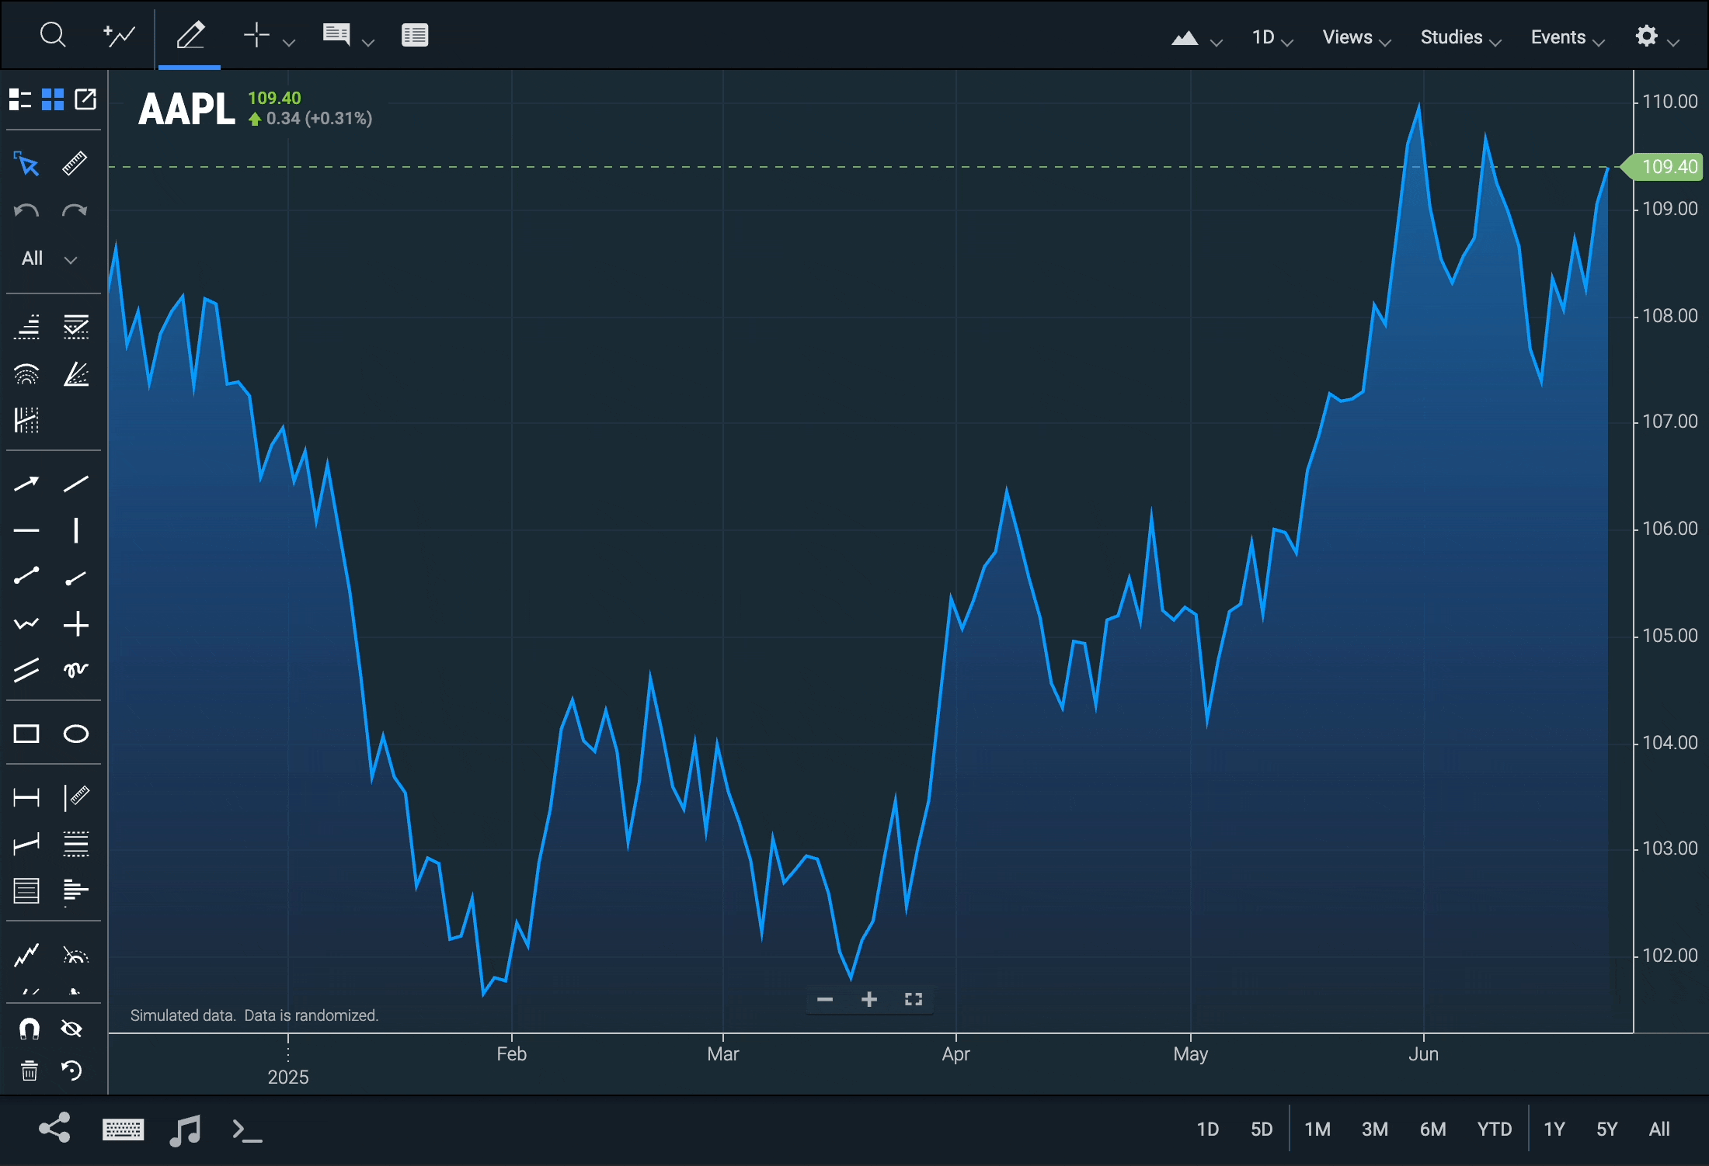This screenshot has height=1166, width=1709.
Task: Set range to 5Y
Action: (1606, 1130)
